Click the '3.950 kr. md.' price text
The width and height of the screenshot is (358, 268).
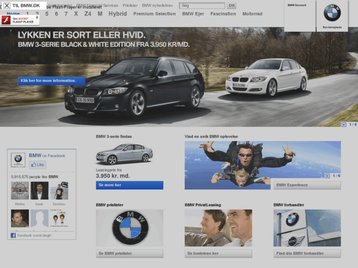(113, 176)
